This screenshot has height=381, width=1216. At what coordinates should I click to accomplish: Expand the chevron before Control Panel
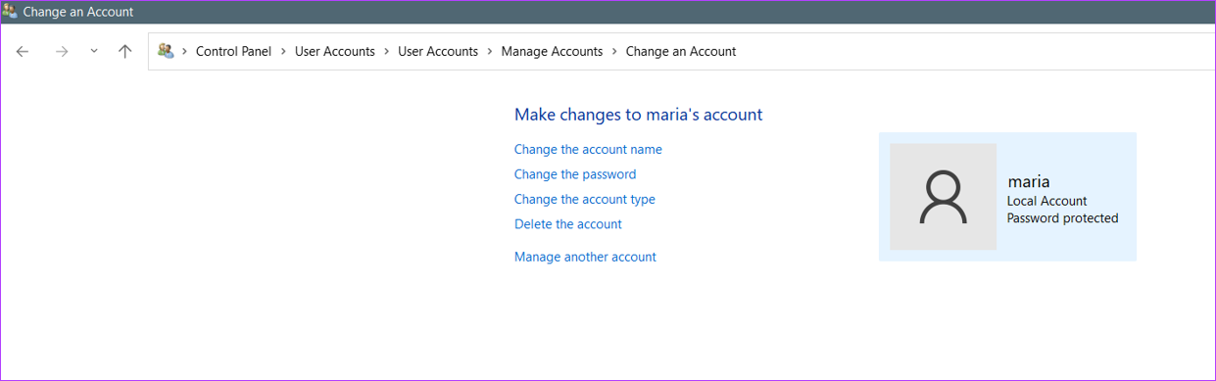185,52
